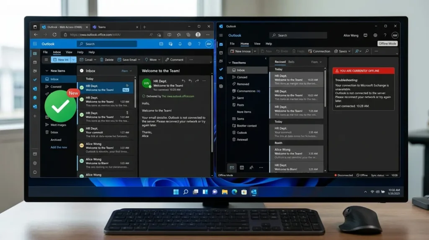The width and height of the screenshot is (429, 240).
Task: Open settings gear in Outlook web header
Action: click(x=190, y=44)
